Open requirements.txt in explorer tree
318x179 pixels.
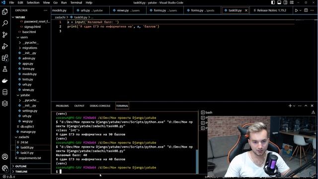(x=30, y=158)
